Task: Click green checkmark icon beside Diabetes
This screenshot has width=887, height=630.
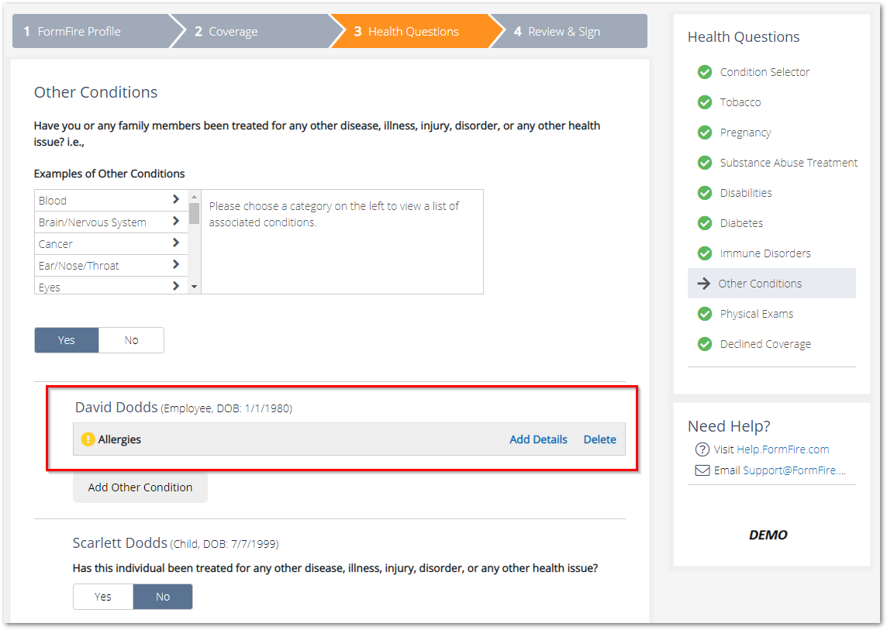Action: point(704,223)
